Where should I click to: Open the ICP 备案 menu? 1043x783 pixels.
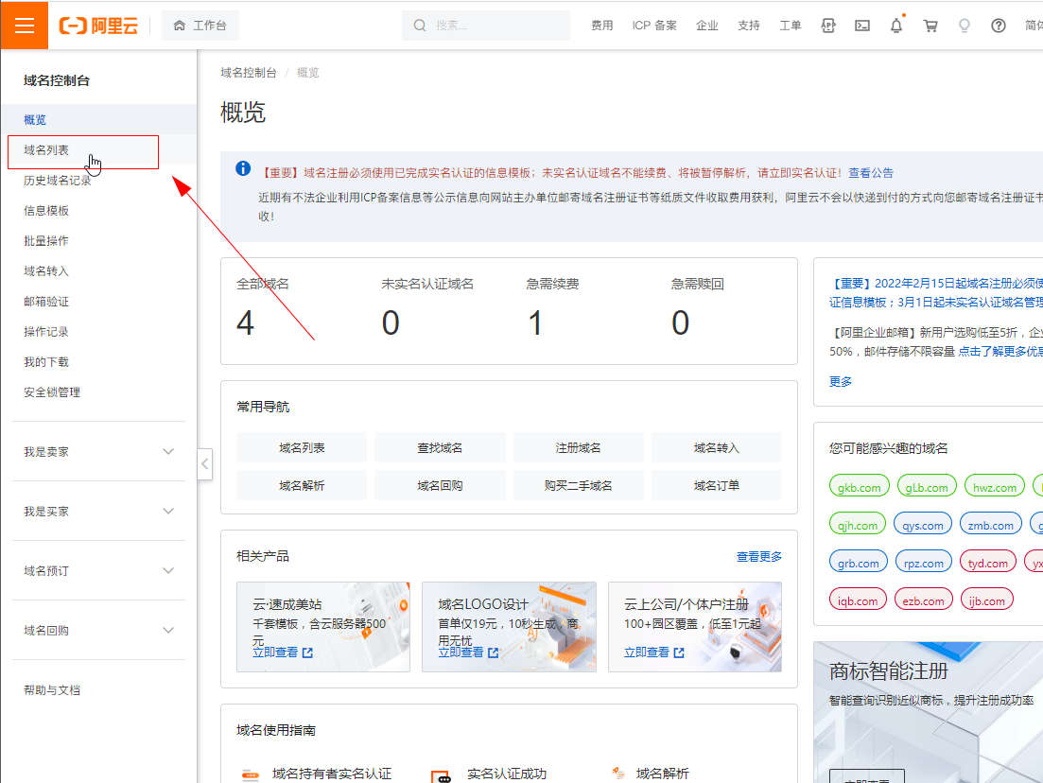click(x=654, y=26)
